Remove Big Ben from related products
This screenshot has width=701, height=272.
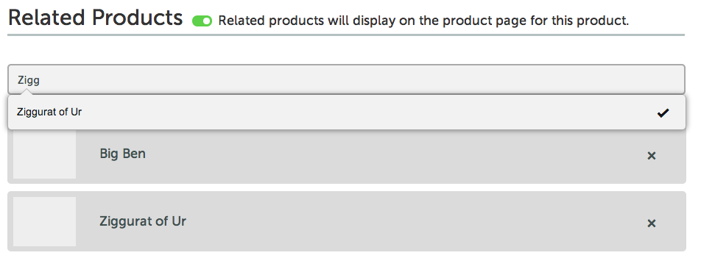pyautogui.click(x=652, y=156)
